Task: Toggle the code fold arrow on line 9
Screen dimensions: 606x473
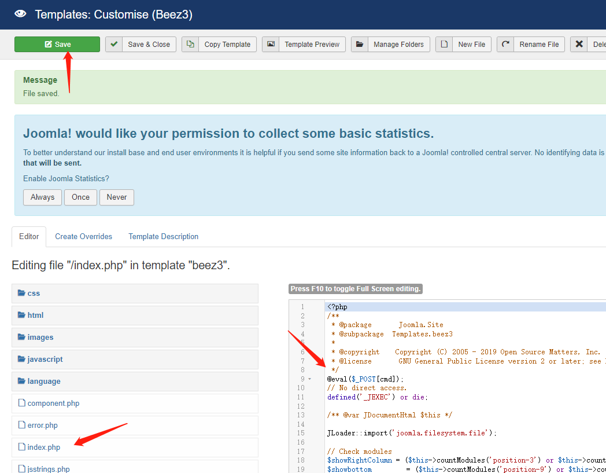Action: [309, 379]
